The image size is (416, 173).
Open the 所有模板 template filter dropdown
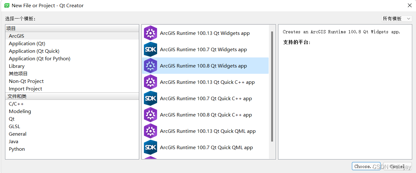click(397, 19)
